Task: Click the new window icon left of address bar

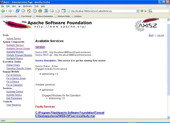Action: (63, 11)
